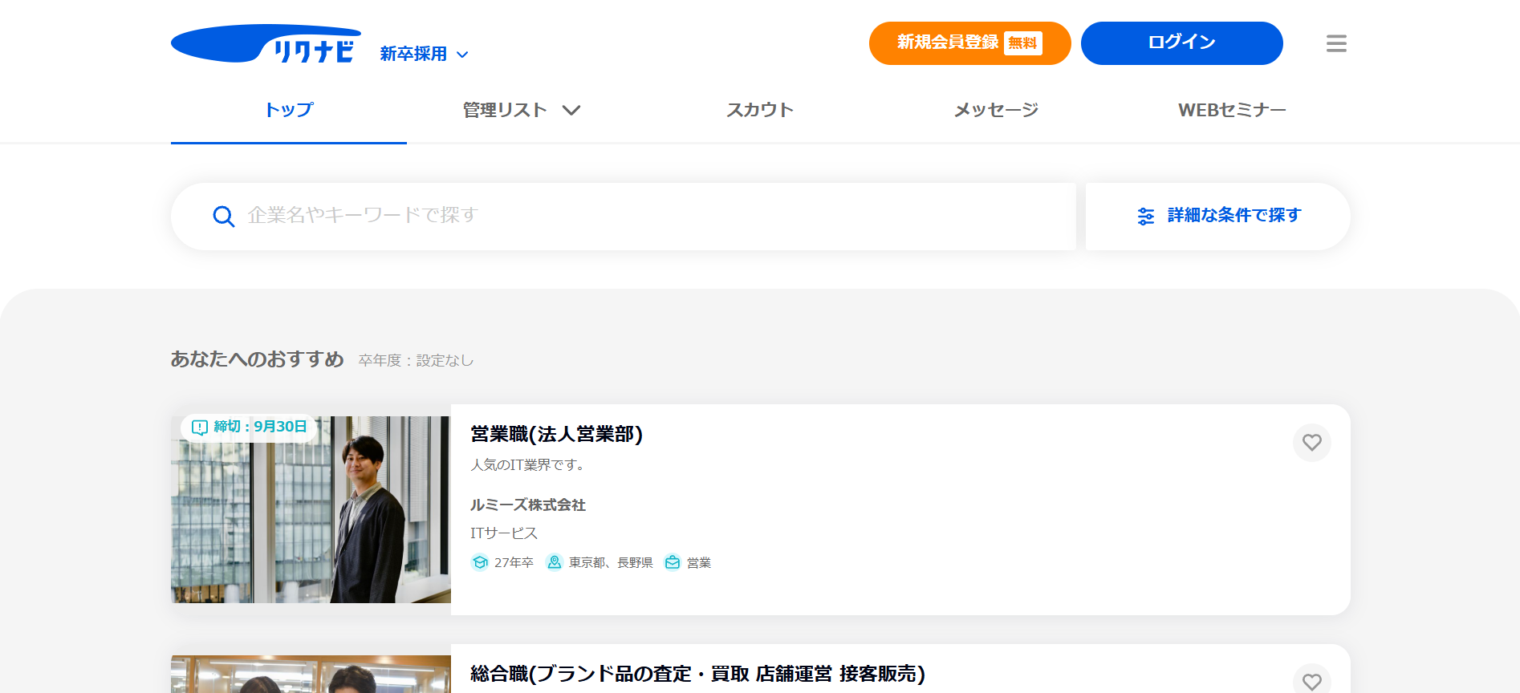Open the 総合職(ブランド品の査定) job title
The image size is (1520, 693).
coord(697,674)
